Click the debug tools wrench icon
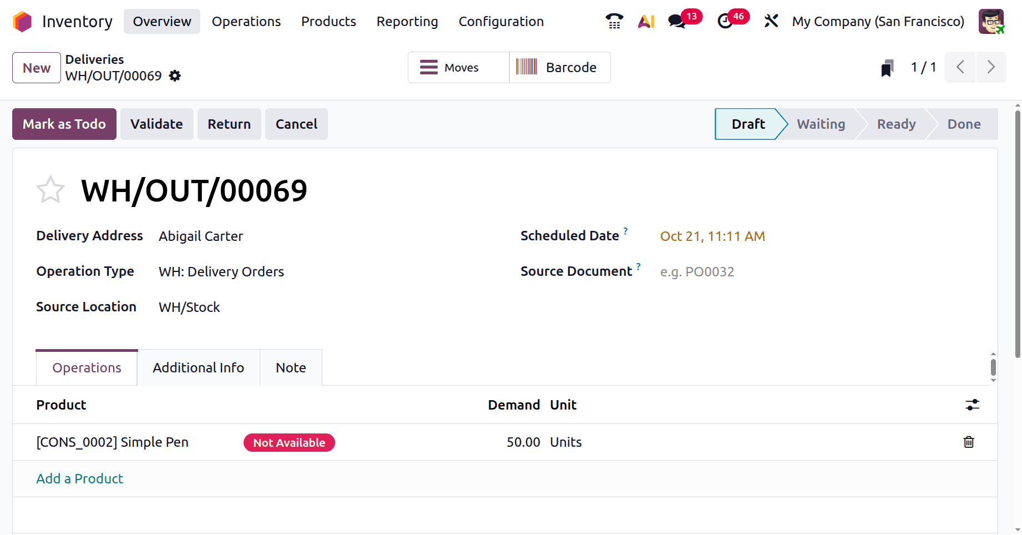The image size is (1022, 535). click(771, 22)
